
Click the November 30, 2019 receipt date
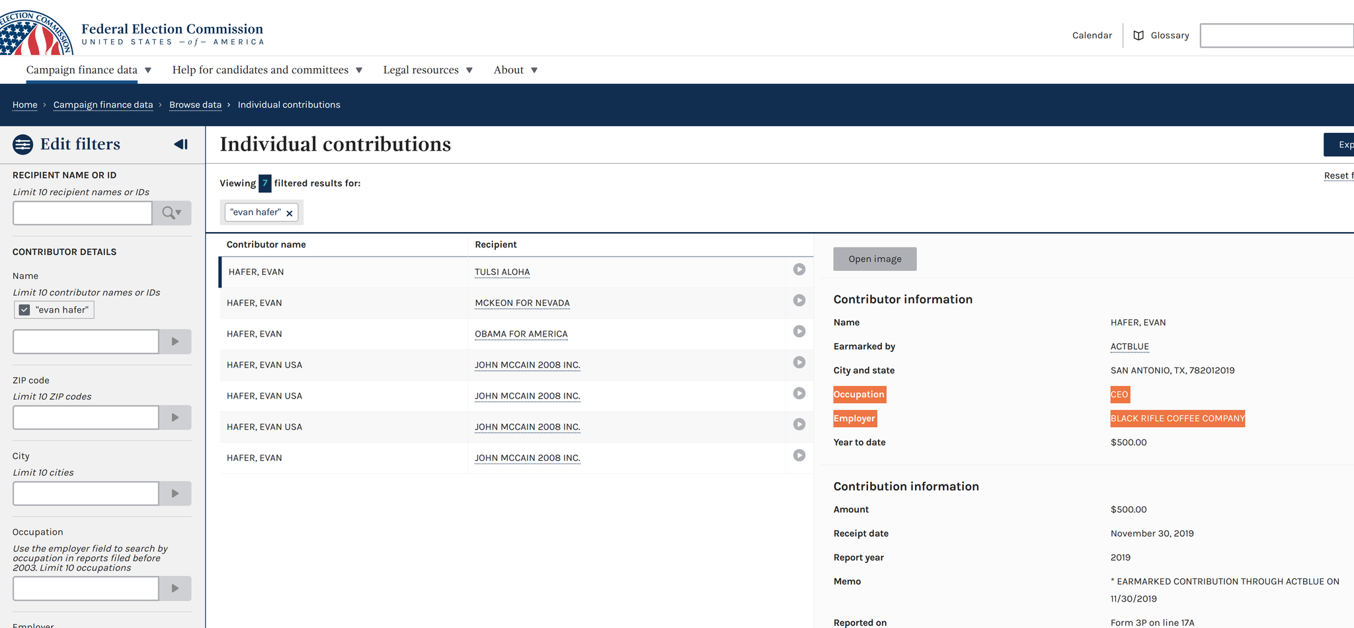(1152, 534)
